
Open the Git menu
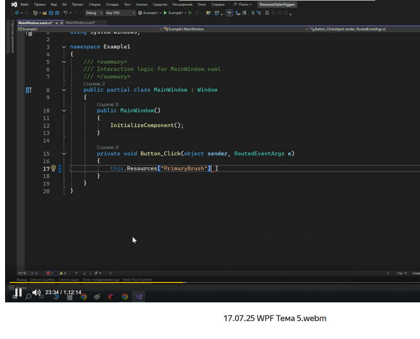point(64,4)
